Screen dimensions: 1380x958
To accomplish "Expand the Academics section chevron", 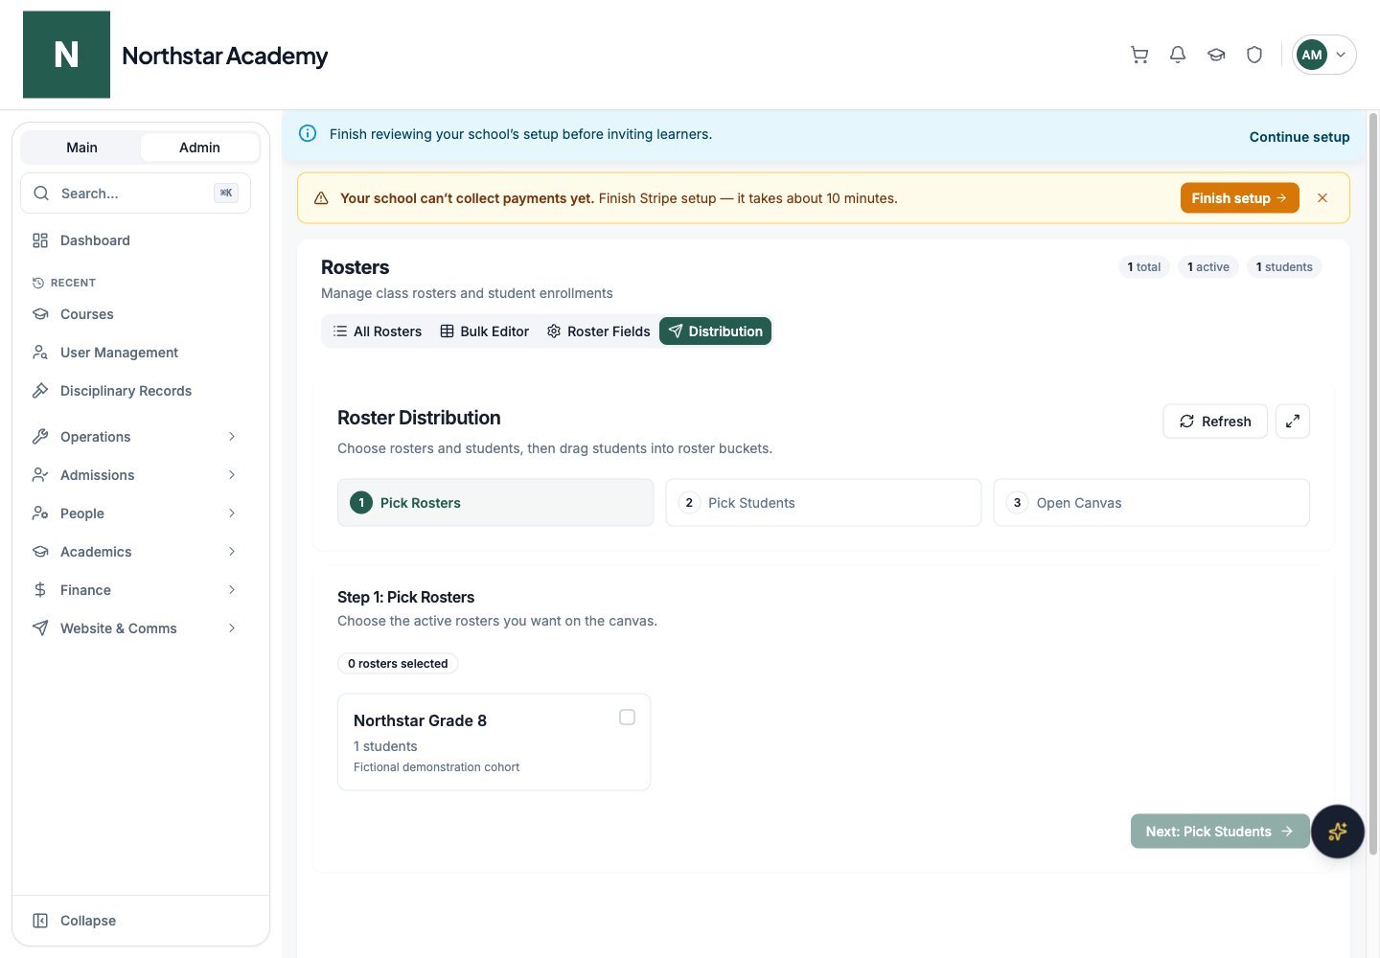I will click(x=232, y=552).
